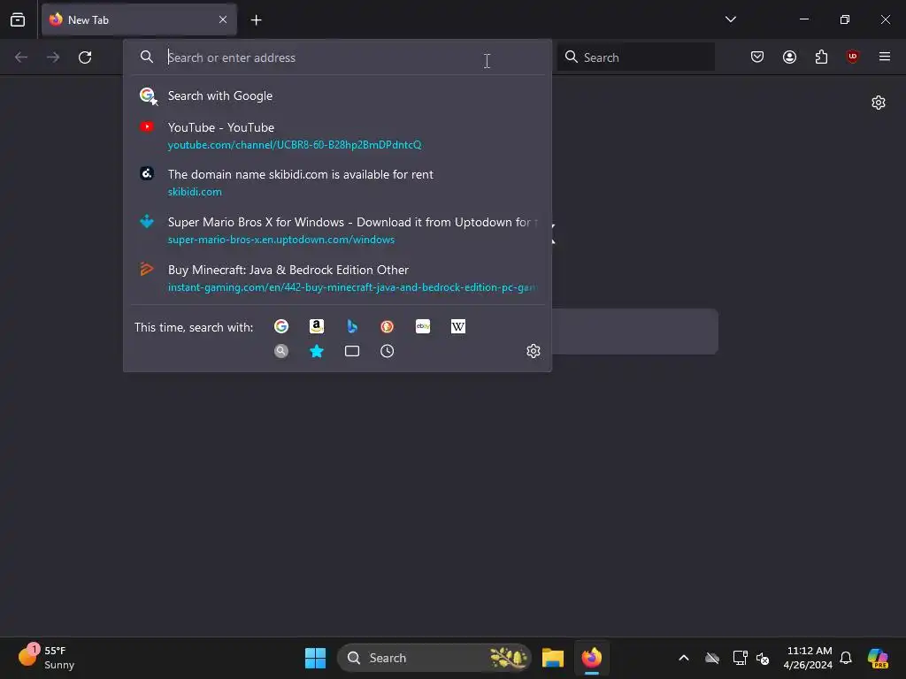Close the New Tab tab

coord(223,19)
